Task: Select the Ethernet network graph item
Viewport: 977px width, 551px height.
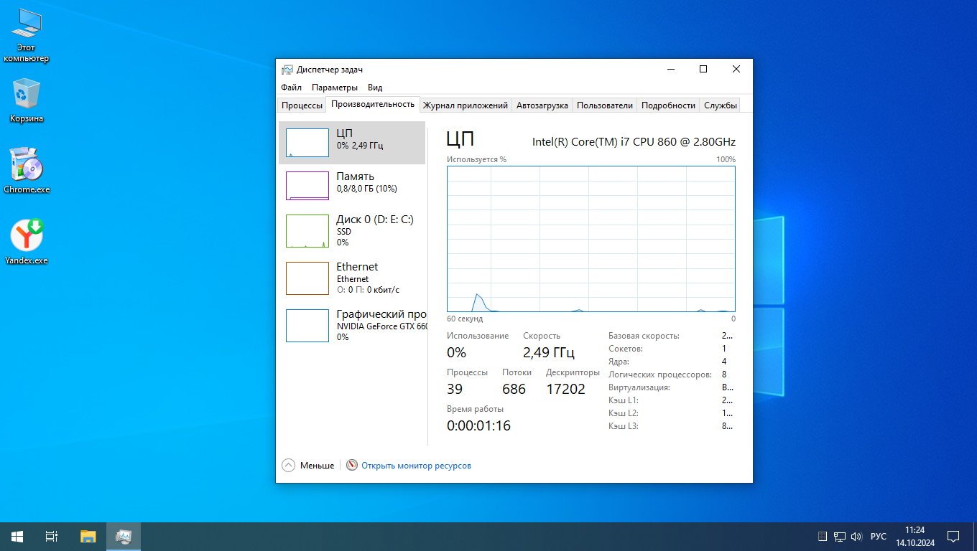Action: [352, 278]
